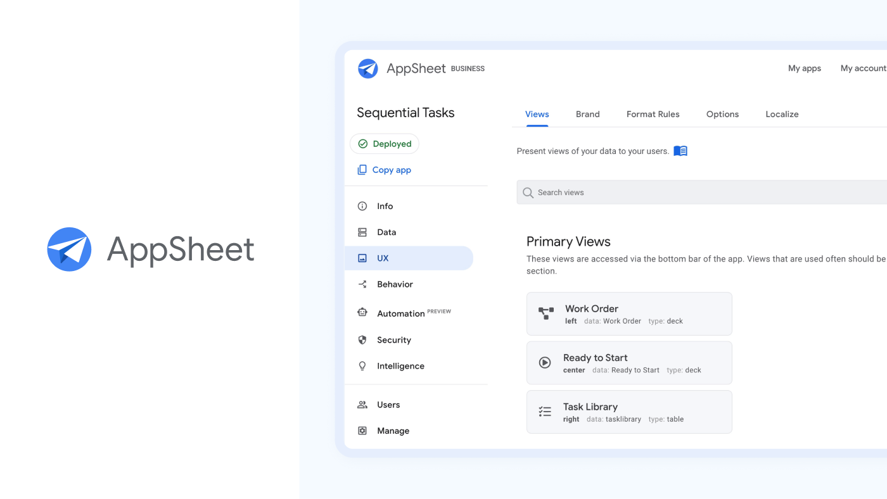Click into the Search views field

tap(702, 193)
